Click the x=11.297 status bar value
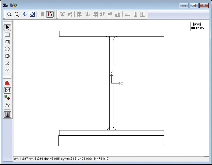 21,159
